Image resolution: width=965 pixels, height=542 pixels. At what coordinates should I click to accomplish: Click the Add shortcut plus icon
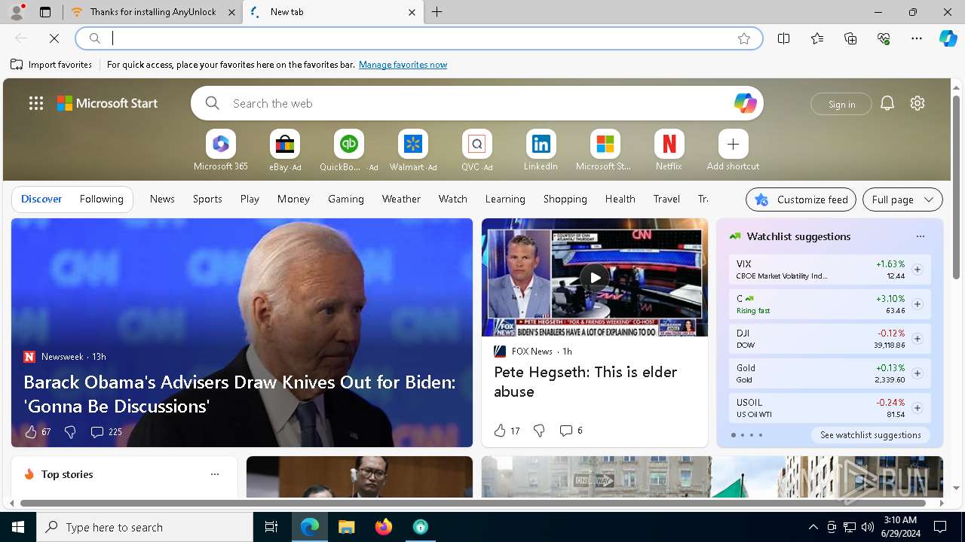(x=733, y=144)
